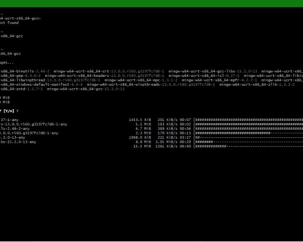Select package text mingw-w64-ucrt-x86_64-mpfr-4.2.2-1

pos(219,80)
